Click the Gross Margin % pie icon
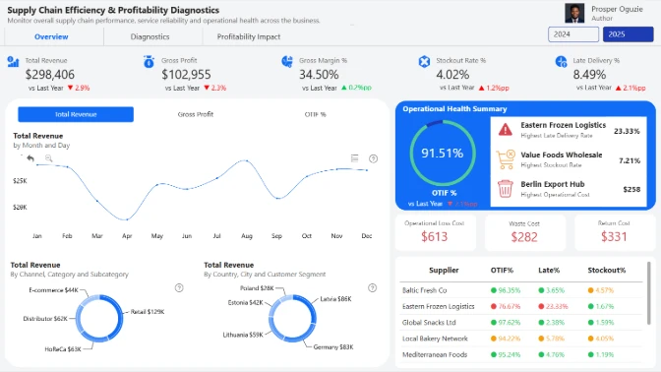Image resolution: width=661 pixels, height=372 pixels. (x=287, y=62)
